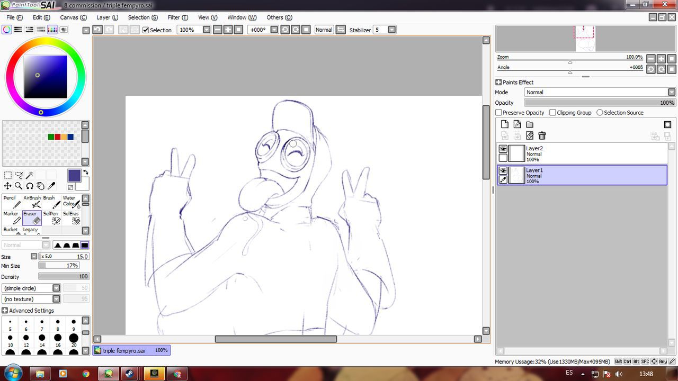Image resolution: width=678 pixels, height=381 pixels.
Task: Select the Water Color tool
Action: point(71,202)
